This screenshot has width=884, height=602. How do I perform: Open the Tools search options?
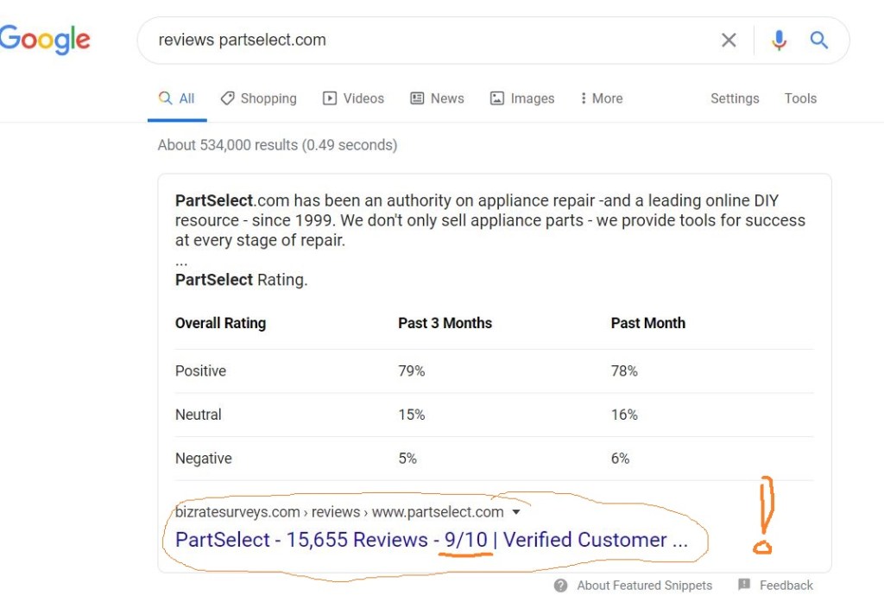coord(800,98)
